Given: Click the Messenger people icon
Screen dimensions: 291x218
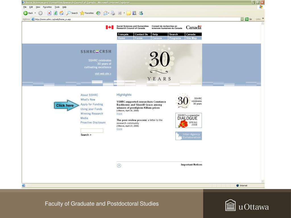Looking at the screenshot, I should [141, 13].
